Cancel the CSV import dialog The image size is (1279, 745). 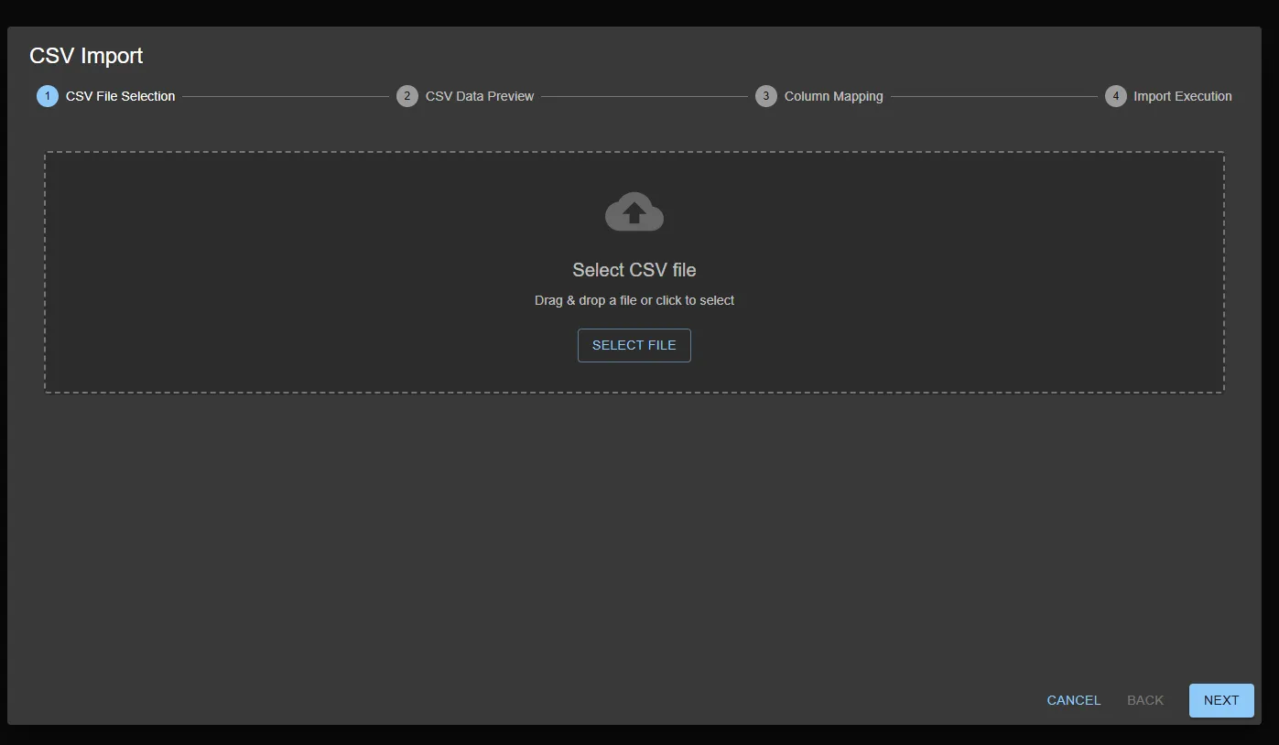(x=1074, y=700)
